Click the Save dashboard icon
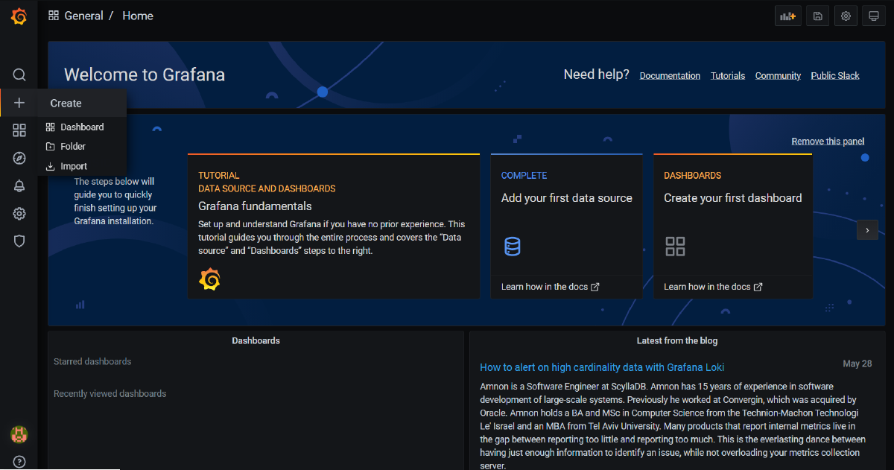This screenshot has width=894, height=470. (817, 16)
